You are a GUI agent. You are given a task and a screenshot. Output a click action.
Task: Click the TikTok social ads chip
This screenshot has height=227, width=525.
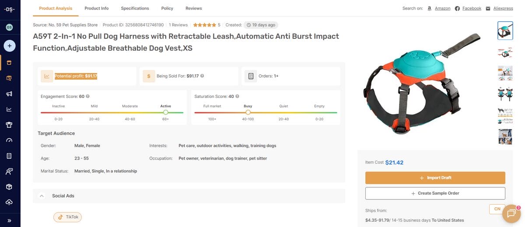click(67, 217)
